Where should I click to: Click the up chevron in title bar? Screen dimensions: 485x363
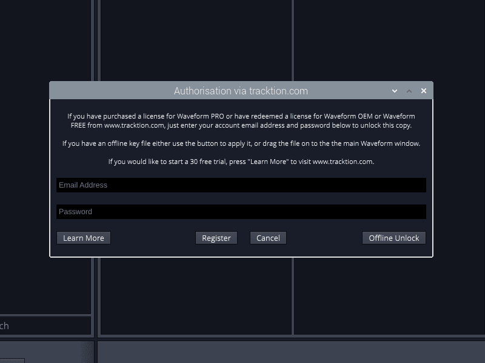[x=409, y=91]
